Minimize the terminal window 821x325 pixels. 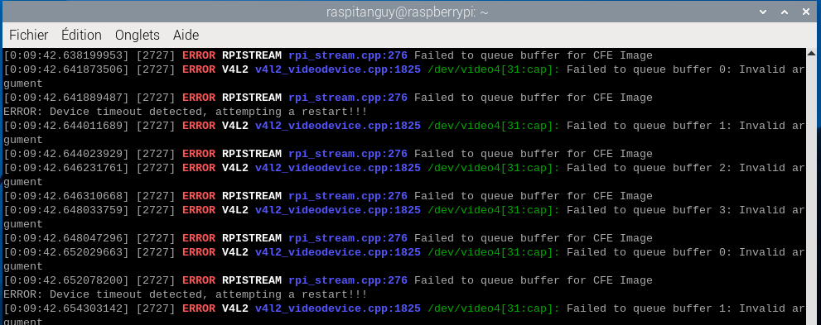point(763,12)
